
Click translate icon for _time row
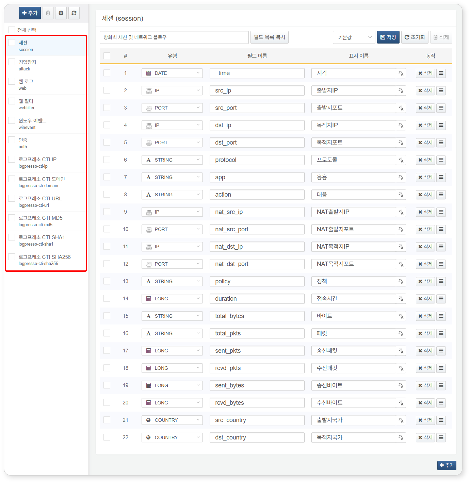tap(401, 73)
